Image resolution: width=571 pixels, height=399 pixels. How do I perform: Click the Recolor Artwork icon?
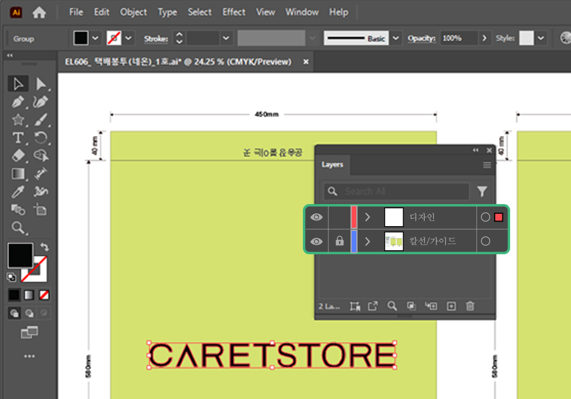[x=565, y=38]
